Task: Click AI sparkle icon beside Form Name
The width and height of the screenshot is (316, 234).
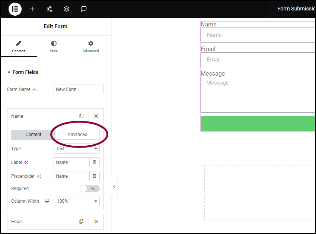Action: tap(35, 89)
